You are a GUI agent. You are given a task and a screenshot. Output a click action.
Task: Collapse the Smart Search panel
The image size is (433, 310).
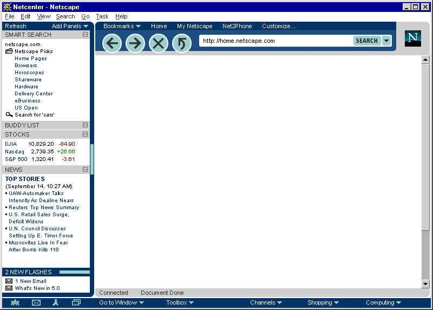(85, 35)
